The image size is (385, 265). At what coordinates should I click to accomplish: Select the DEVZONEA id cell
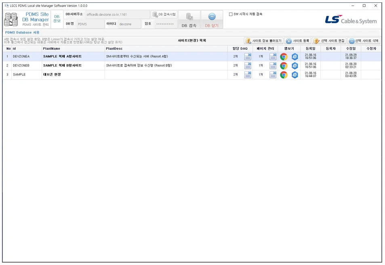click(x=27, y=57)
